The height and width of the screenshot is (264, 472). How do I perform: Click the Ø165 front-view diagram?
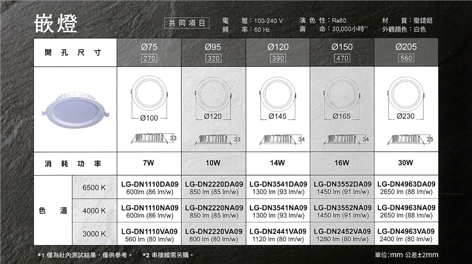tap(342, 98)
